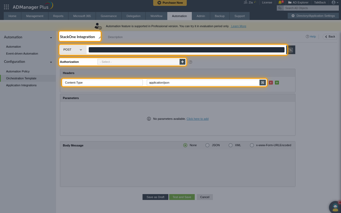Image resolution: width=341 pixels, height=213 pixels.
Task: Click the Zia assistant icon
Action: click(x=246, y=2)
